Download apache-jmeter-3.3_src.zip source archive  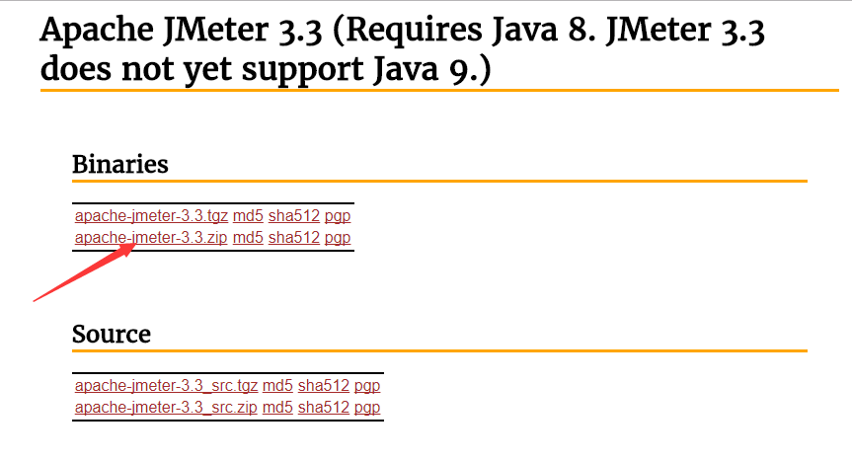[166, 408]
